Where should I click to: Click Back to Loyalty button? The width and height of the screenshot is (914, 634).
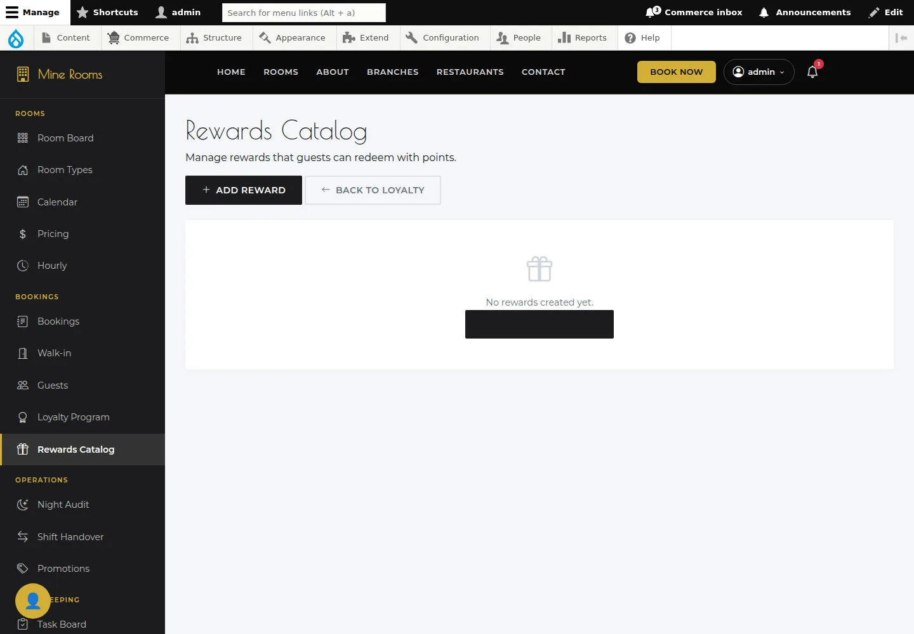(x=373, y=190)
